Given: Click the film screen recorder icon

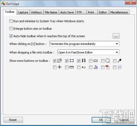Looking at the screenshot, I should [84, 61].
